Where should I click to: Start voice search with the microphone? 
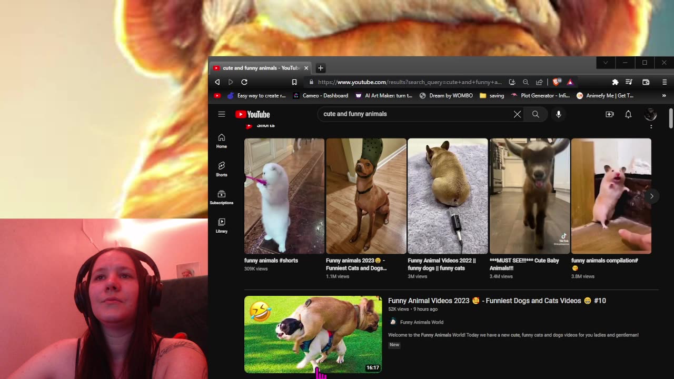(x=559, y=114)
